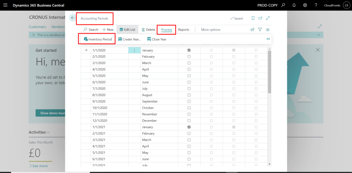Expand the role center page icon

320,26
